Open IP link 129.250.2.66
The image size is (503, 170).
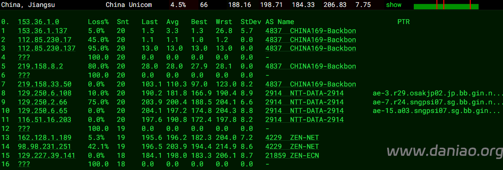(x=43, y=102)
